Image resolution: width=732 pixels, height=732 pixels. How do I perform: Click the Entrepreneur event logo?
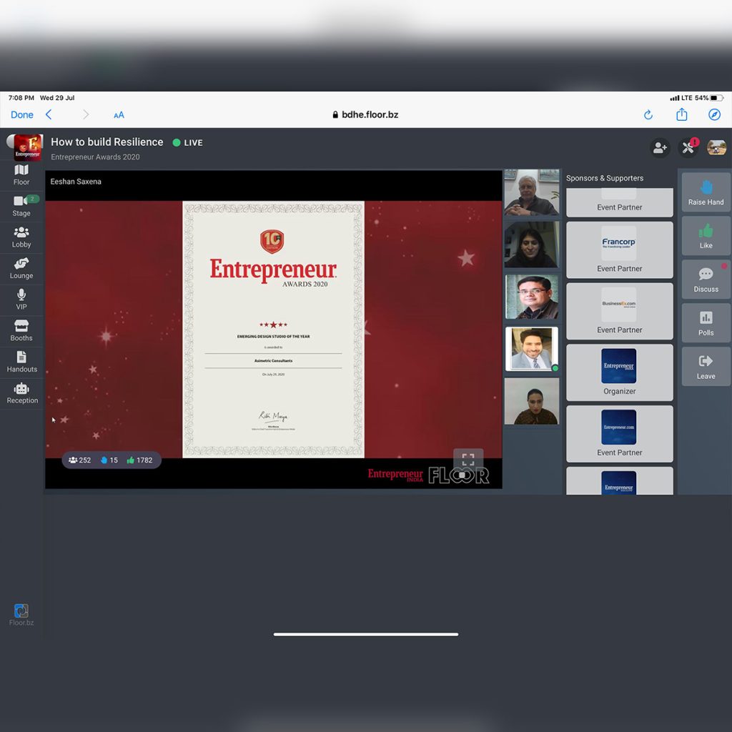tap(28, 147)
